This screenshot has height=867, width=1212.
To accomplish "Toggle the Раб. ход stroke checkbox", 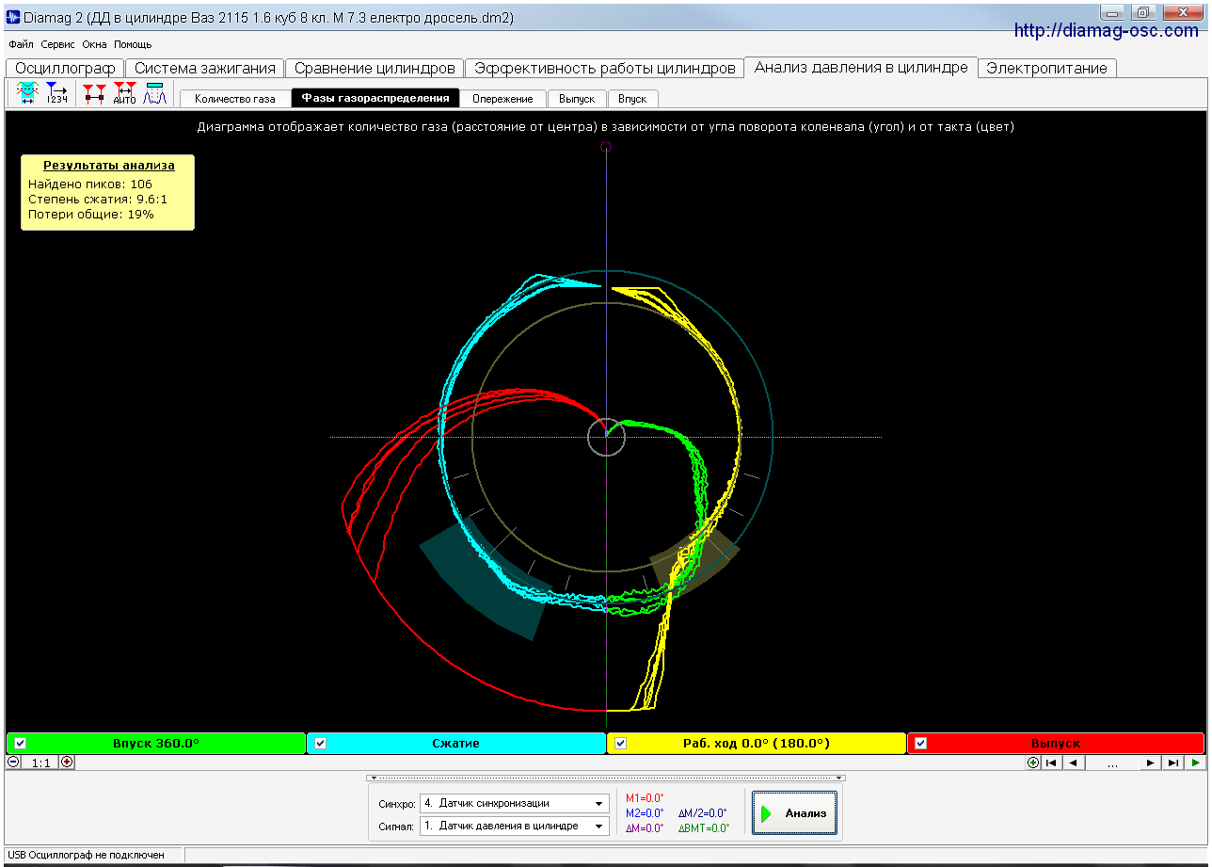I will (621, 744).
